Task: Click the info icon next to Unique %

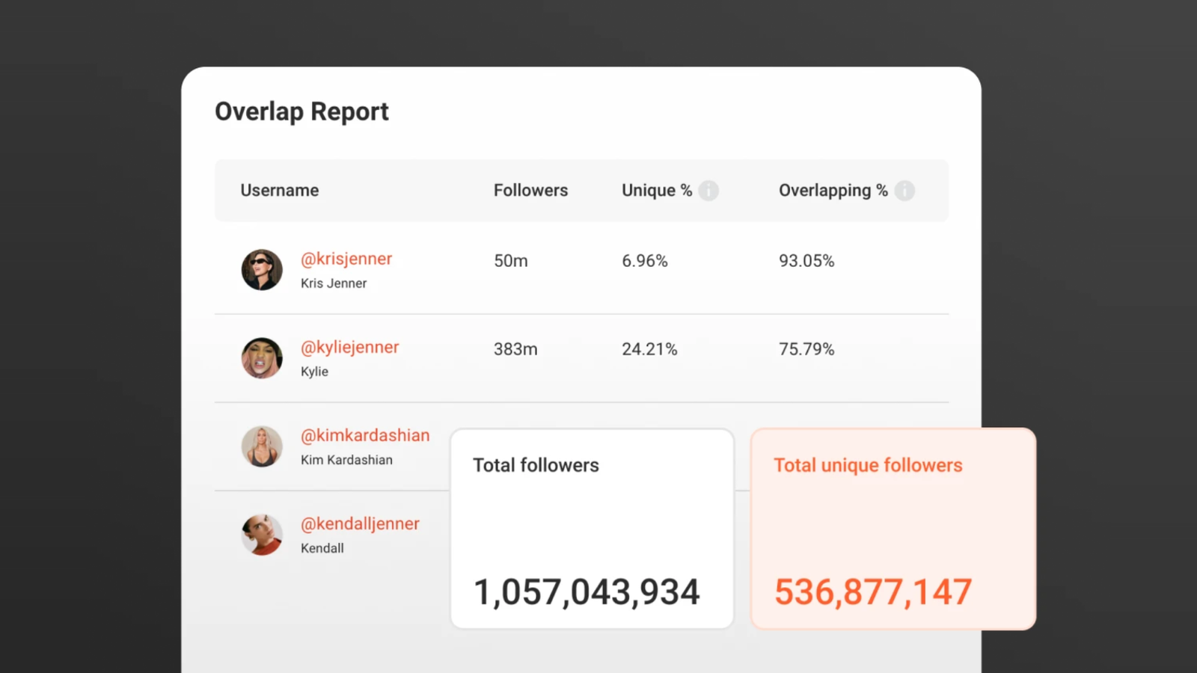Action: (708, 191)
